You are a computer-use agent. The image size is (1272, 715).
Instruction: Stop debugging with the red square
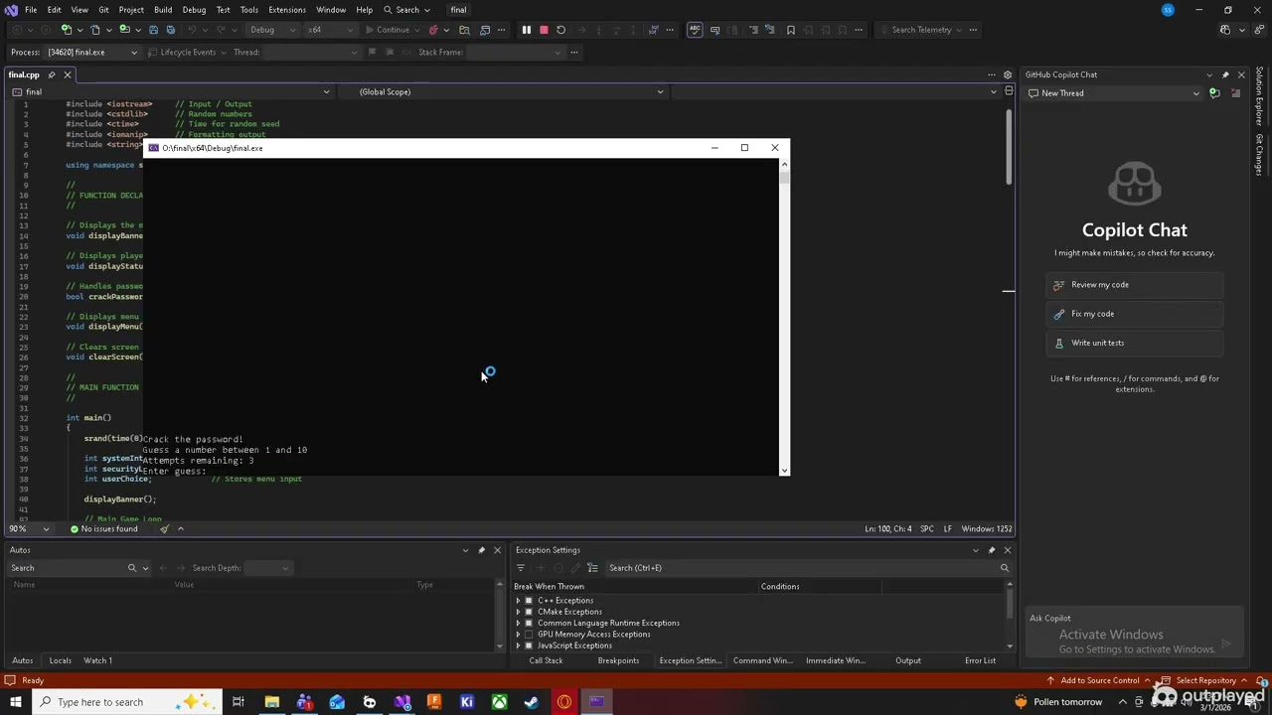pyautogui.click(x=544, y=30)
